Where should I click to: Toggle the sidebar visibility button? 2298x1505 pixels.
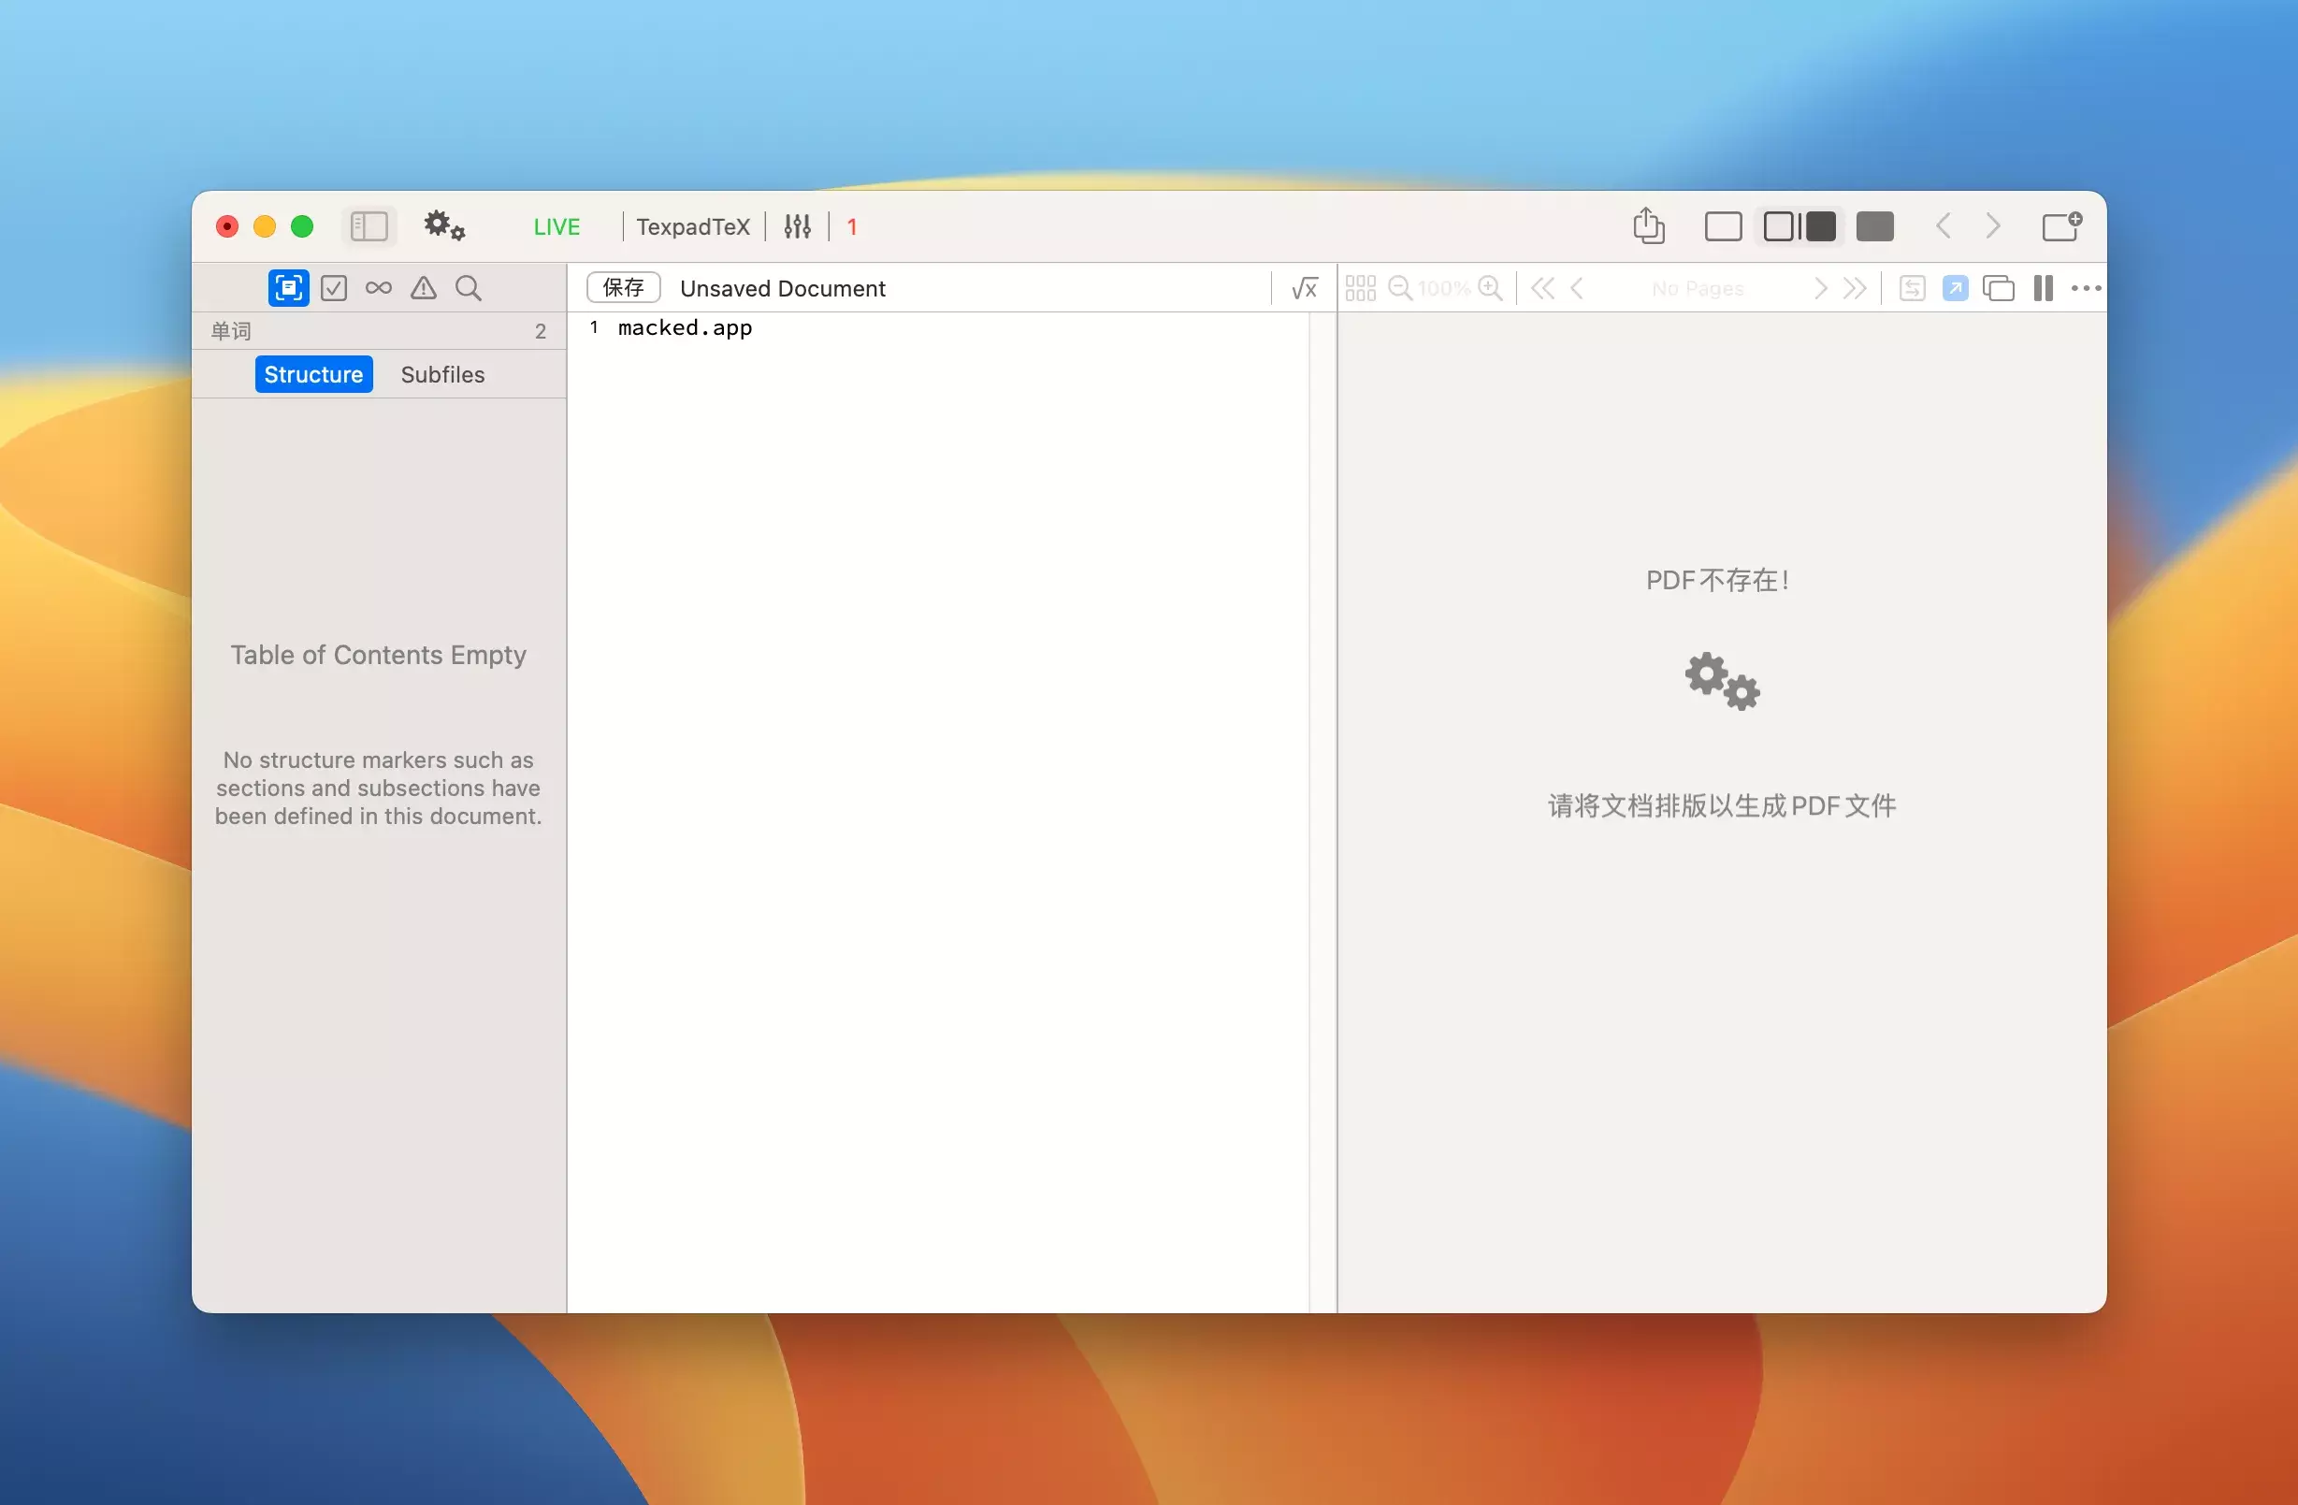pos(369,226)
